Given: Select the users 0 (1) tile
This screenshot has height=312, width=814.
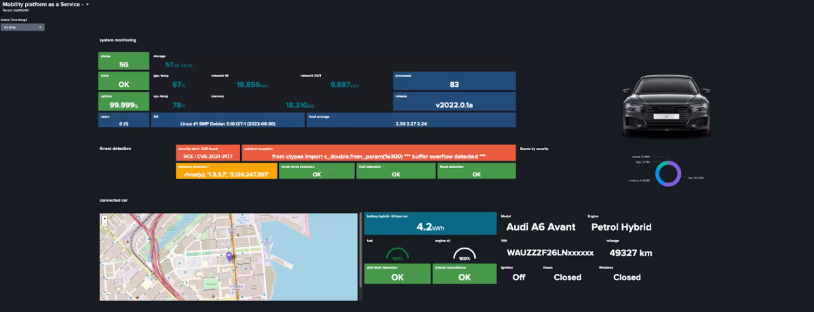Looking at the screenshot, I should point(123,120).
